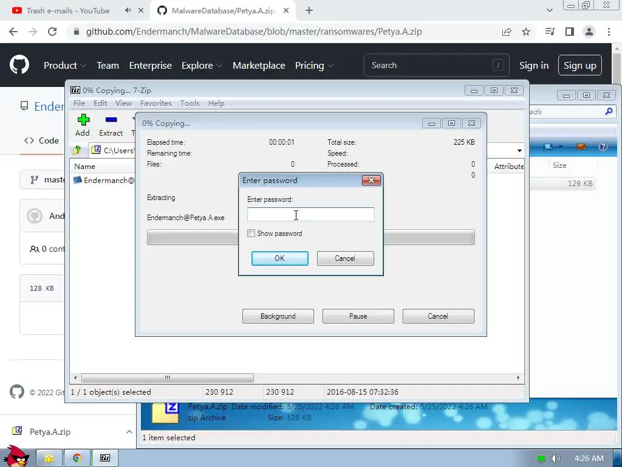Open the 7-Zip Help menu
This screenshot has width=622, height=467.
[217, 103]
